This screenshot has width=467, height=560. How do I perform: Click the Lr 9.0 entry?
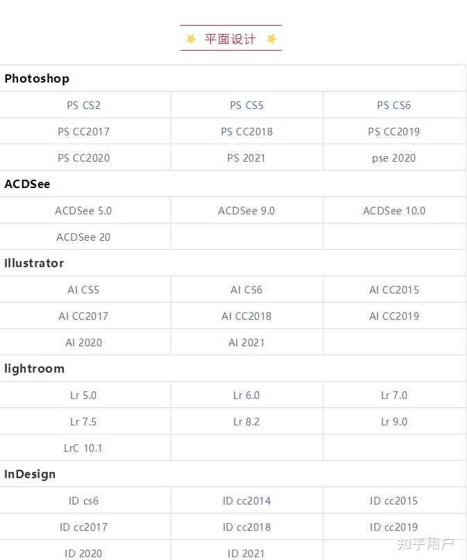394,422
